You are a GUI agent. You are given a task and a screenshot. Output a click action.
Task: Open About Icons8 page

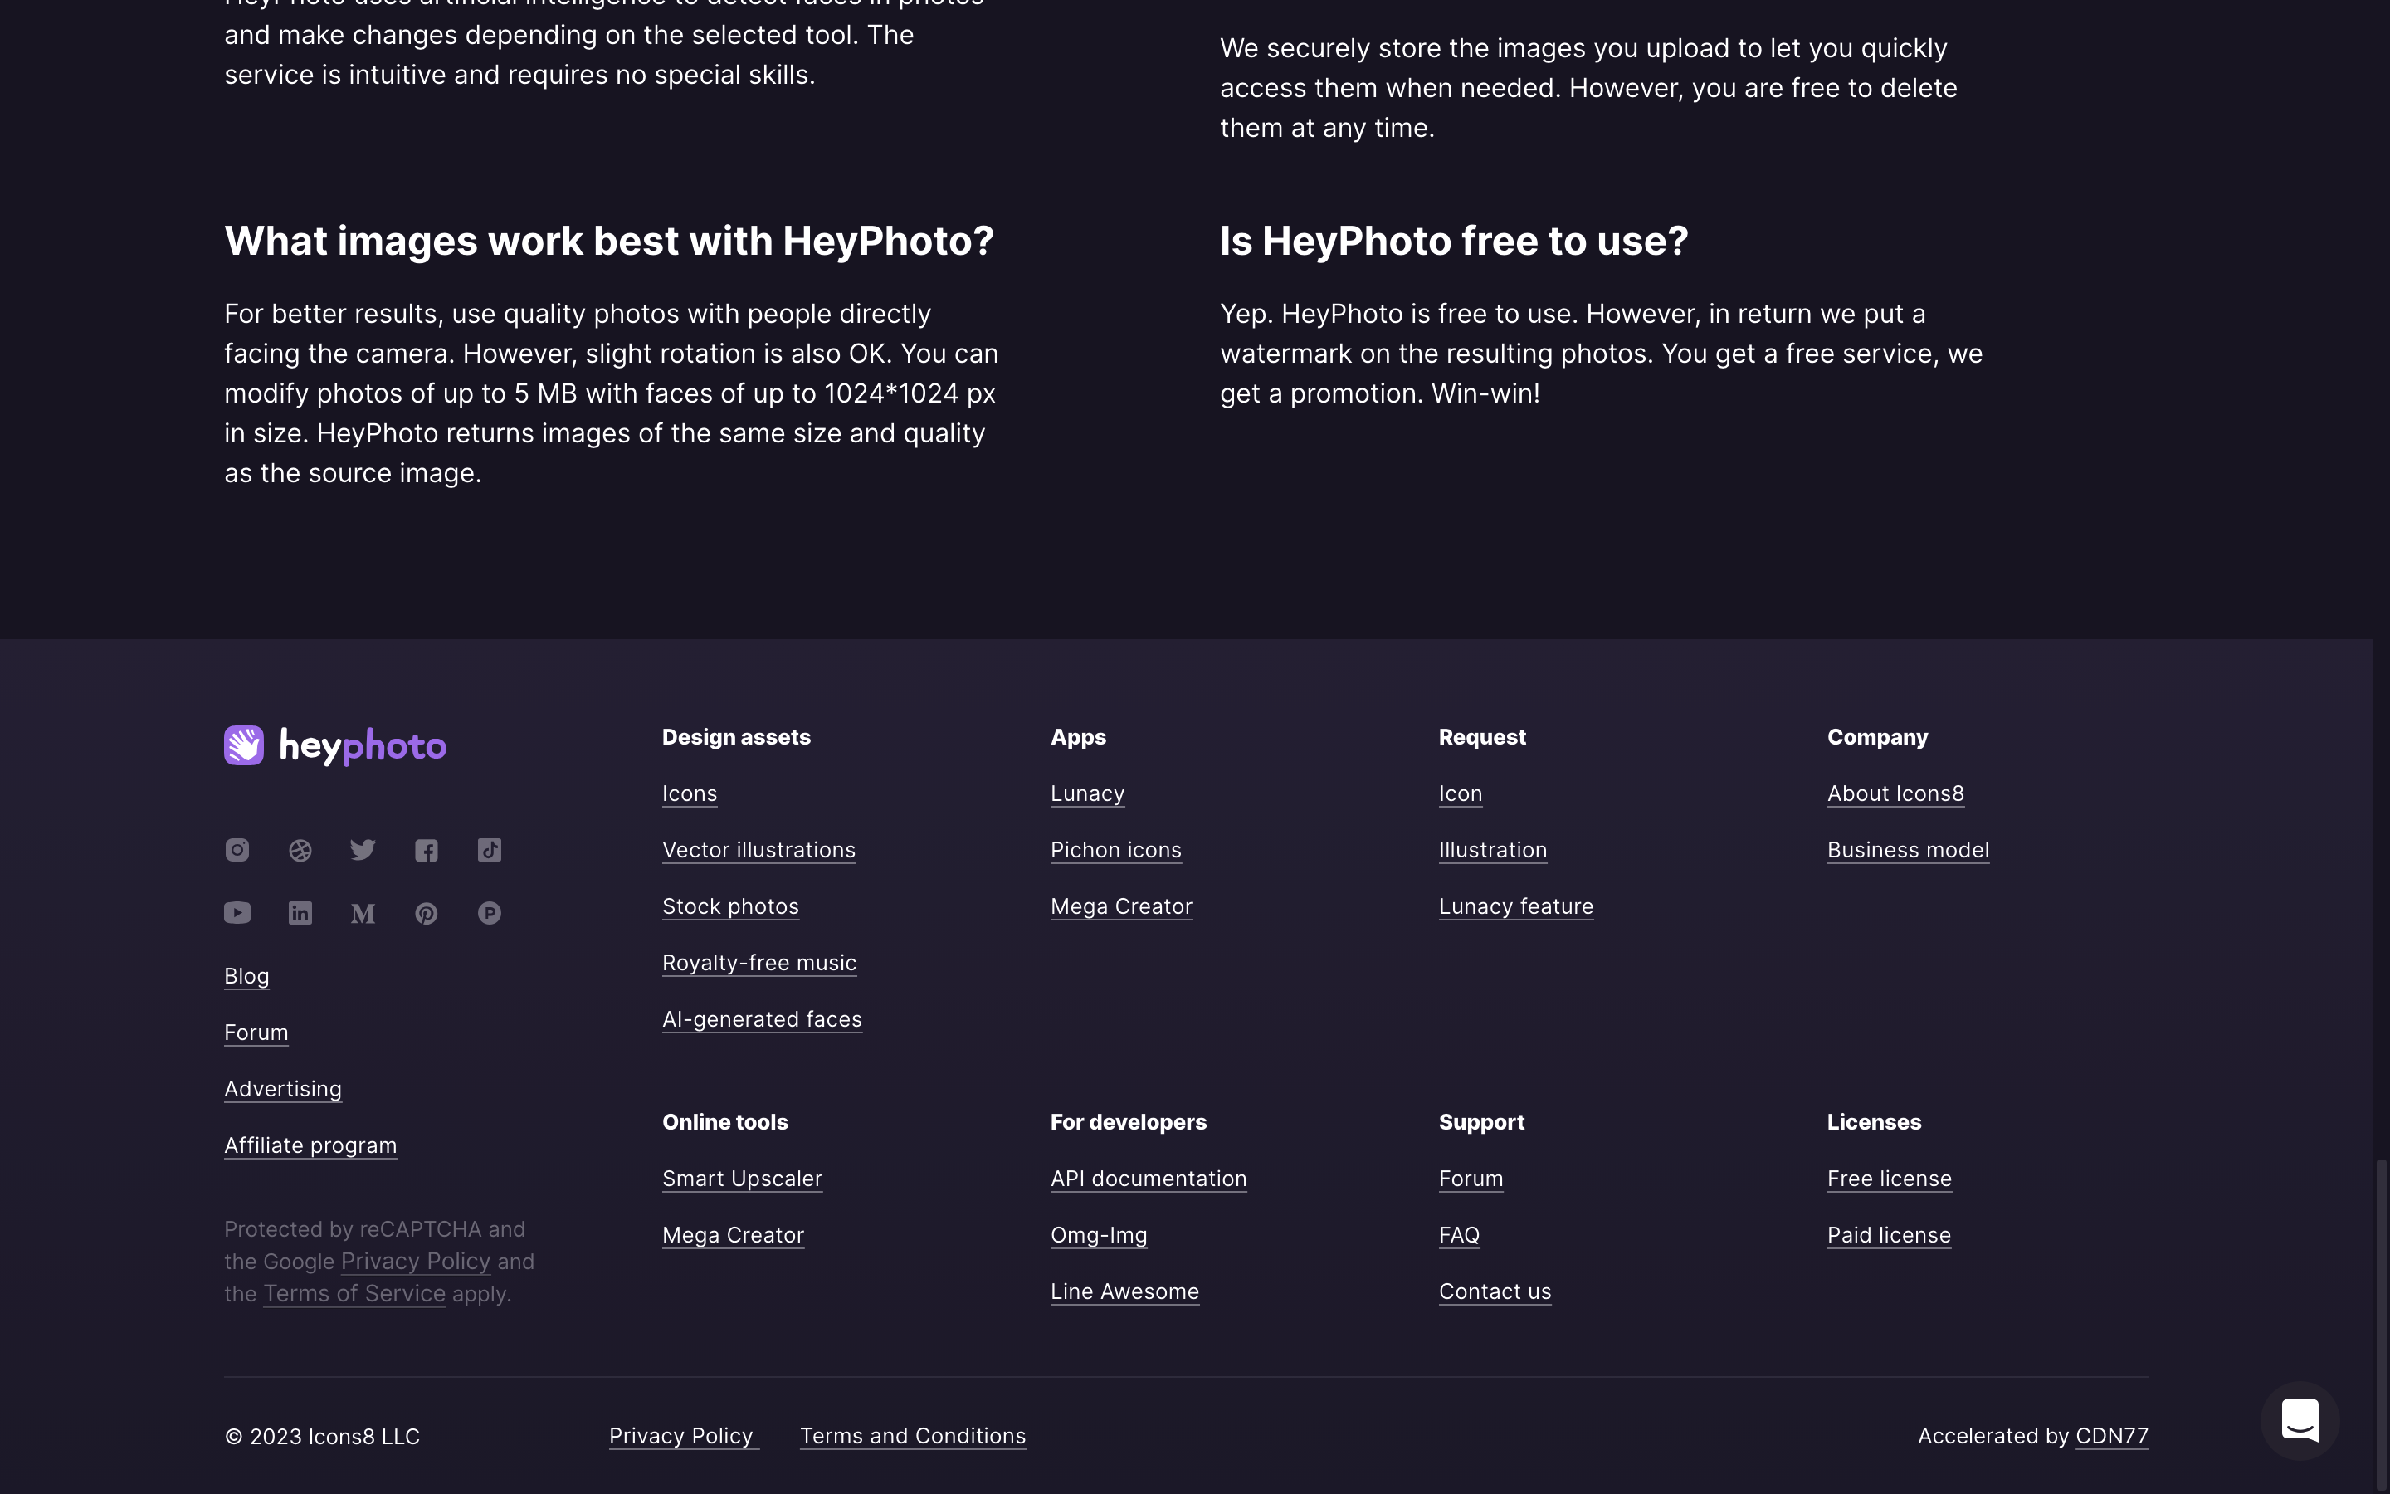pos(1895,793)
